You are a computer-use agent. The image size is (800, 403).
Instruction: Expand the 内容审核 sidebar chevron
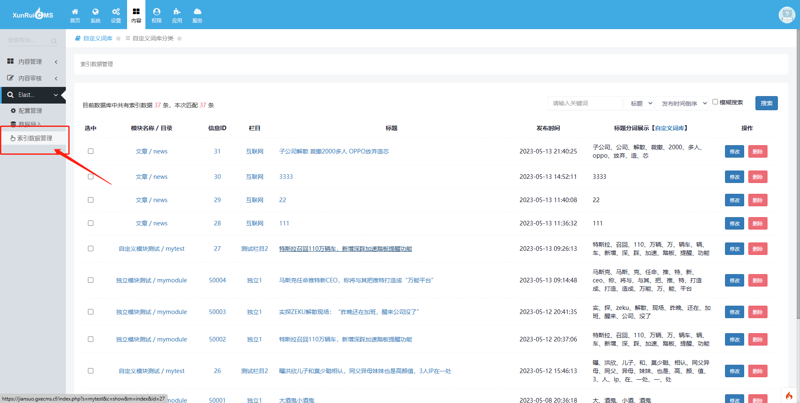pyautogui.click(x=56, y=78)
